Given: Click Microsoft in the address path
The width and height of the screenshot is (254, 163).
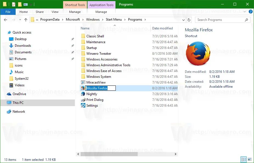Looking at the screenshot, I should 73,20.
